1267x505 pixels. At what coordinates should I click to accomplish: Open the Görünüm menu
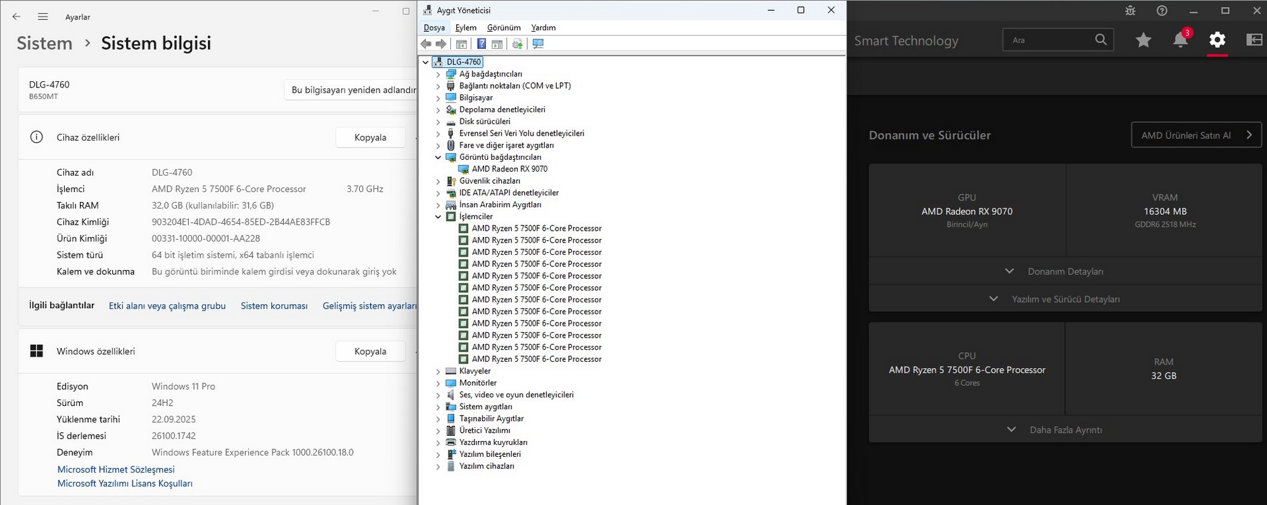tap(504, 28)
